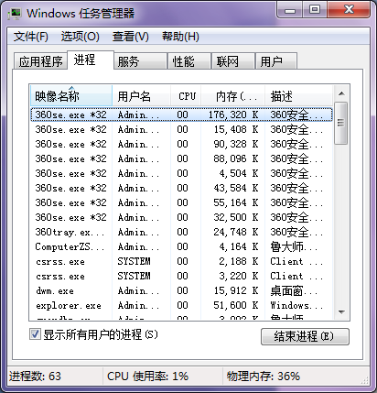377x393 pixels.
Task: Toggle 显示所有用户的进程 checkbox
Action: tap(35, 334)
